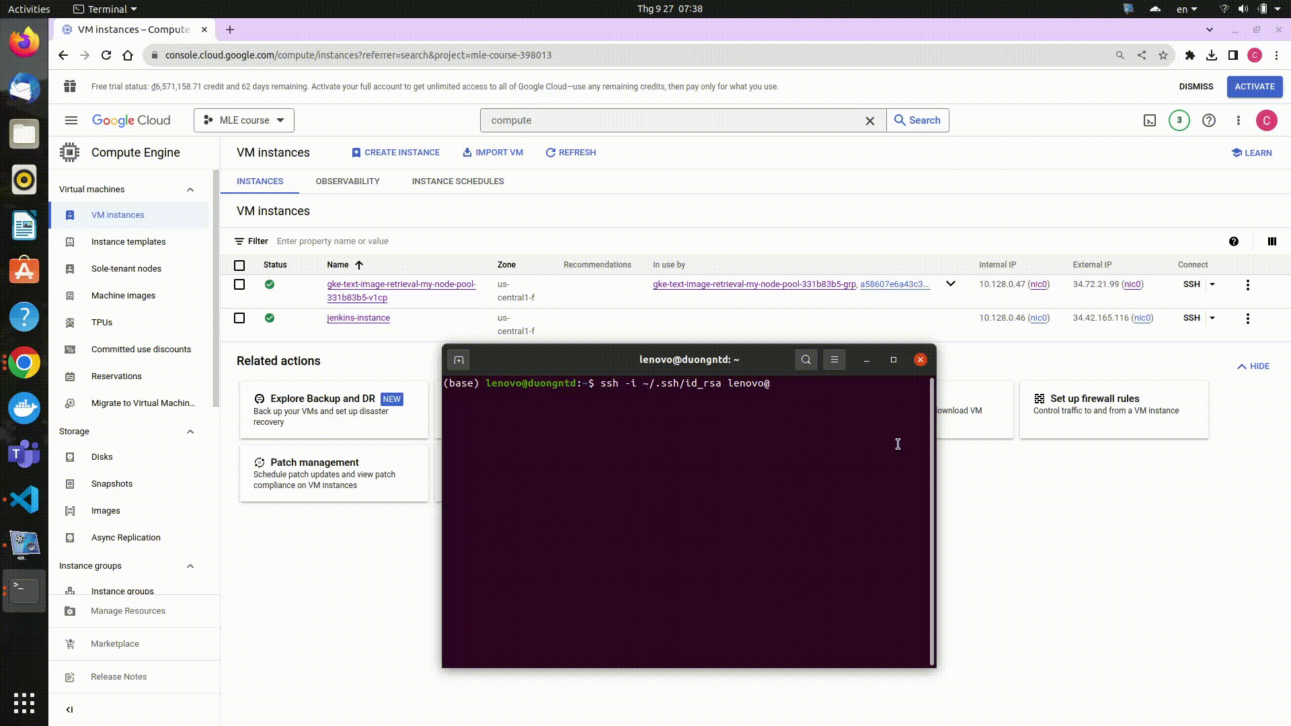
Task: Click the terminal search icon
Action: pyautogui.click(x=806, y=360)
